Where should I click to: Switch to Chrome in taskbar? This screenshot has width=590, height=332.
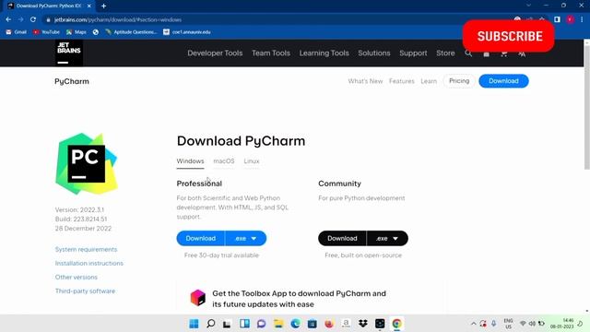point(396,324)
